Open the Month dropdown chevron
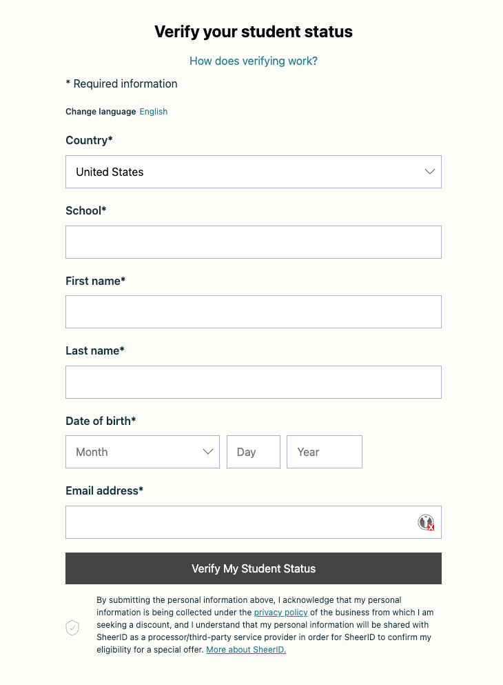503x685 pixels. pyautogui.click(x=207, y=452)
